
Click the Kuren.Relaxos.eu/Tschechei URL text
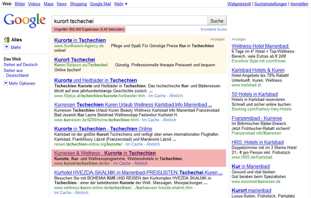(81, 65)
